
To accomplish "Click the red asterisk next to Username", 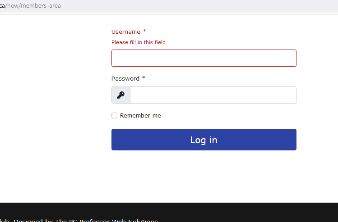I will [145, 32].
